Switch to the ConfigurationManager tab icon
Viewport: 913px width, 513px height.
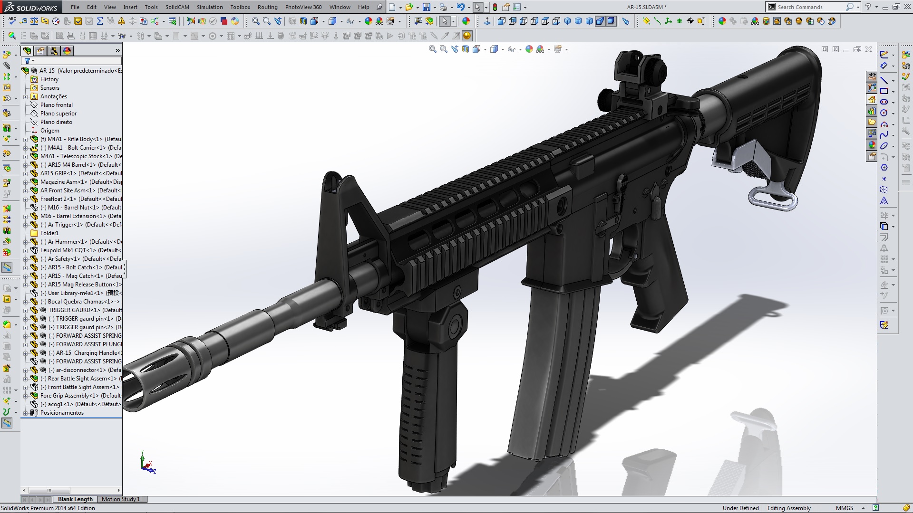tap(54, 51)
